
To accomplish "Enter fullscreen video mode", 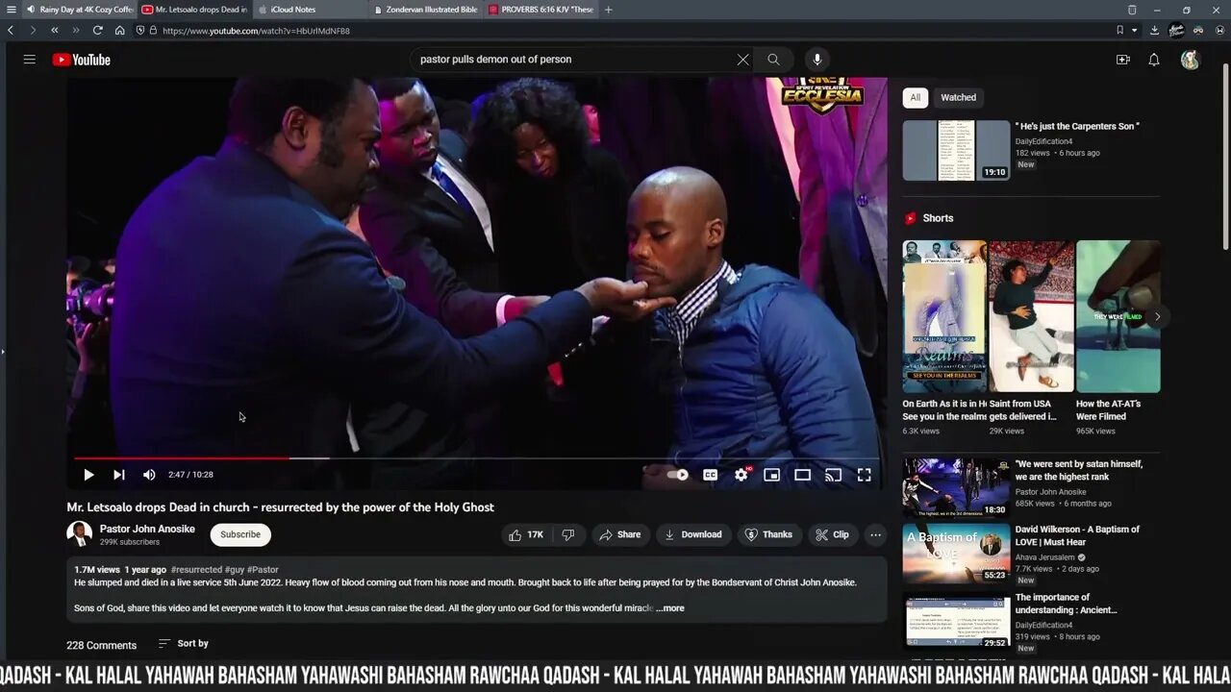I will coord(865,475).
